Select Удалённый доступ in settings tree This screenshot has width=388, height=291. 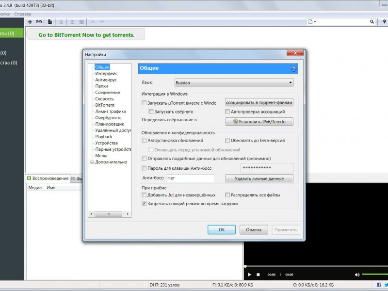[x=113, y=130]
